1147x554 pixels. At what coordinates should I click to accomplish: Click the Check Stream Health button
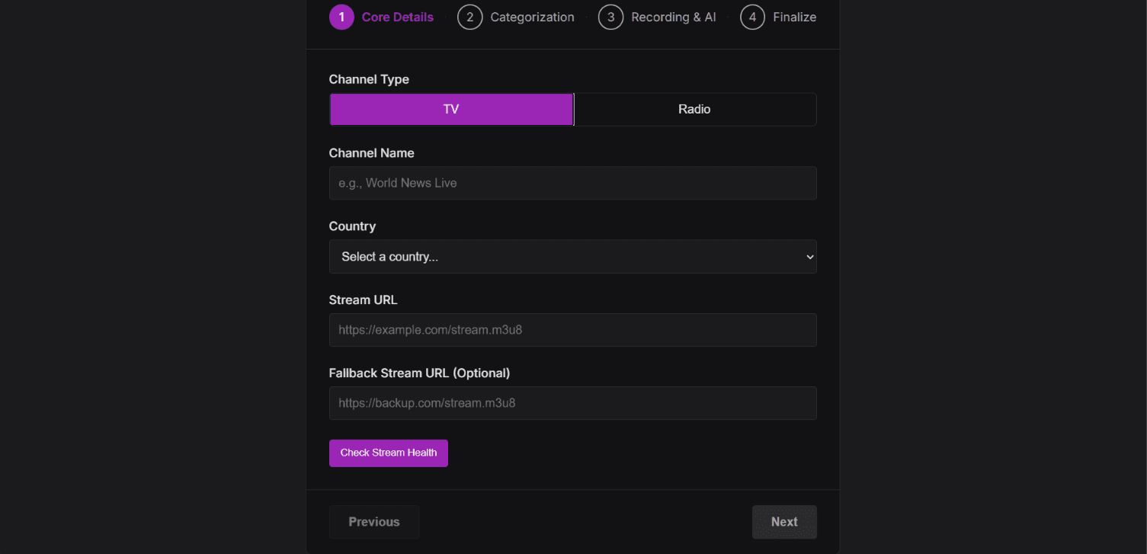tap(389, 453)
